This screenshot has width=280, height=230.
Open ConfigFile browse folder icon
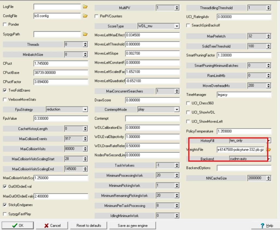pyautogui.click(x=85, y=16)
